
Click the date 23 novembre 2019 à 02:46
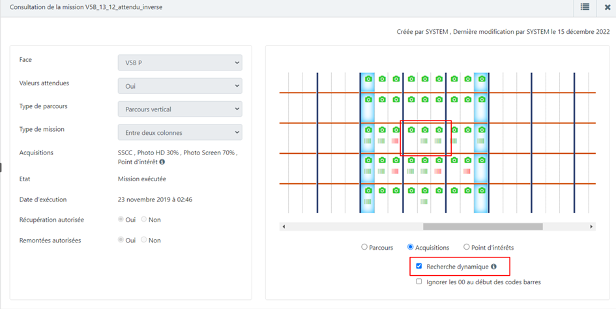tap(155, 199)
